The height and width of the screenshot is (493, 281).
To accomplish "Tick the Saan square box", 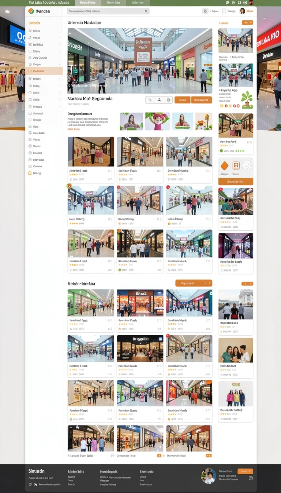I will [30, 92].
